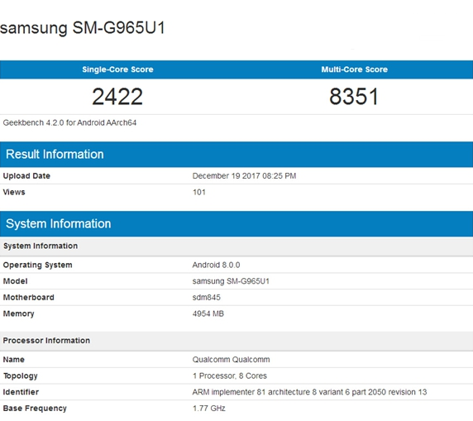Click the Identifier label

coord(21,392)
